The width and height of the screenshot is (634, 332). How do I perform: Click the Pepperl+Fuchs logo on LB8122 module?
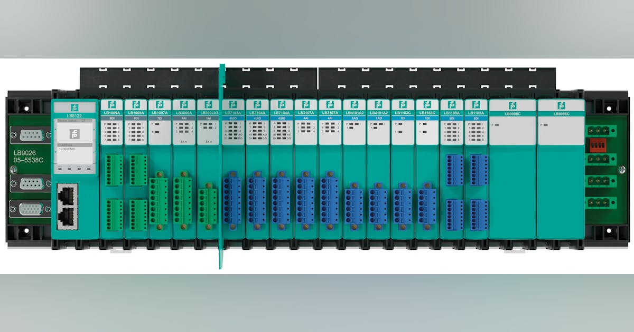pyautogui.click(x=74, y=106)
